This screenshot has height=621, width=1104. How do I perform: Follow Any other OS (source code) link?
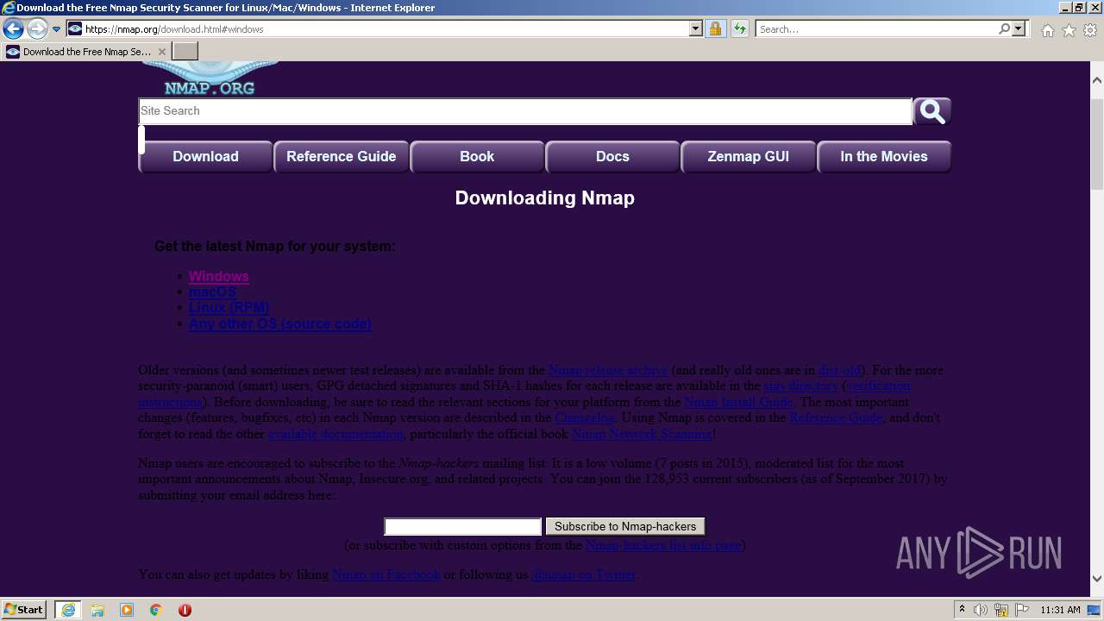point(280,324)
